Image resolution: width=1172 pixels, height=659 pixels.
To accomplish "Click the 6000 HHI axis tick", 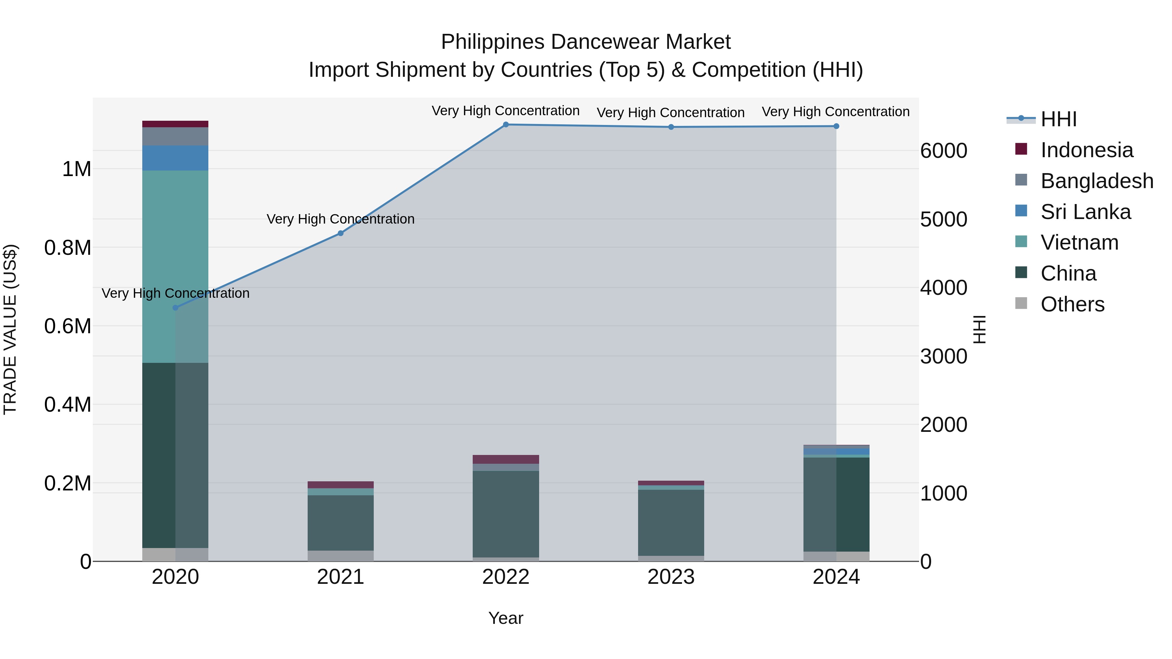I will point(943,151).
